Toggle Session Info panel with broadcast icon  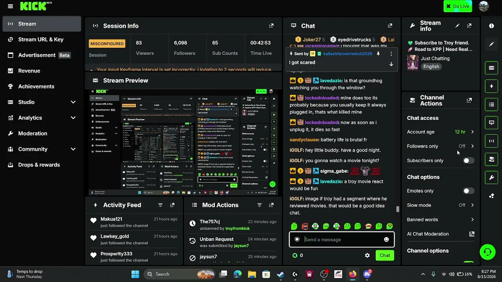tap(491, 141)
